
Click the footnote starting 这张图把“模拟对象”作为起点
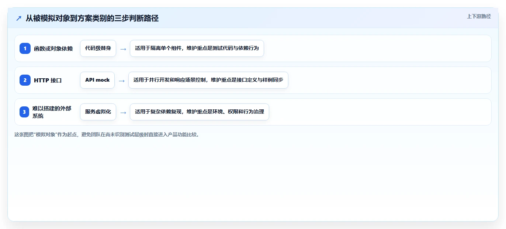107,134
